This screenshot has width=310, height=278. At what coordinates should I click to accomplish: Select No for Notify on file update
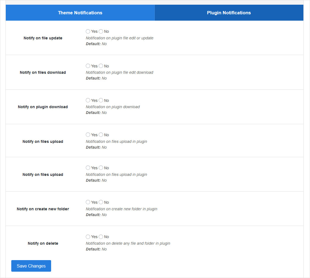(x=101, y=31)
